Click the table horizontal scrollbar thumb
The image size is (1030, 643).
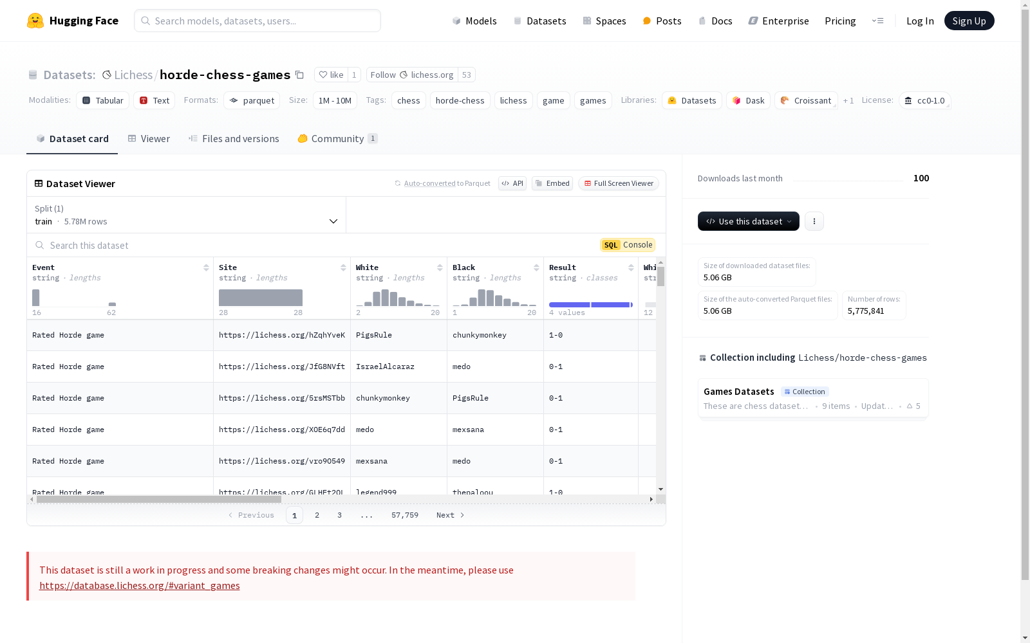click(159, 499)
